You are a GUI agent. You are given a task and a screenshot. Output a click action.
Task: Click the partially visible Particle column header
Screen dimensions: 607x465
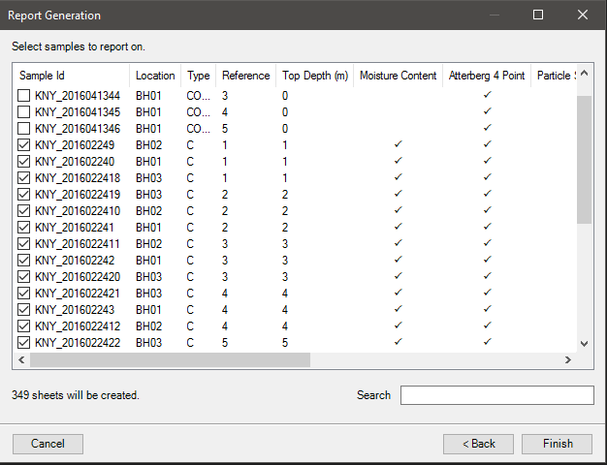(x=554, y=76)
